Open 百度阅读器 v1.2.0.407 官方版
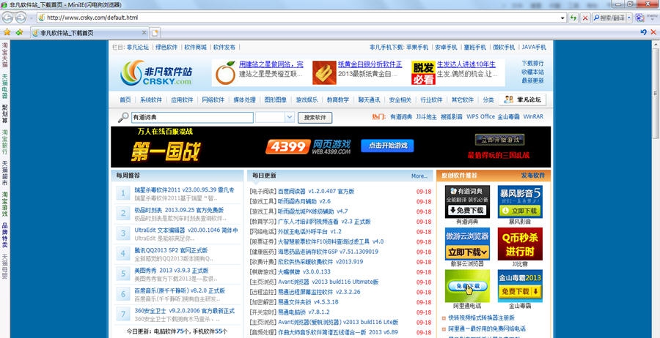This screenshot has height=338, width=660. click(x=316, y=191)
